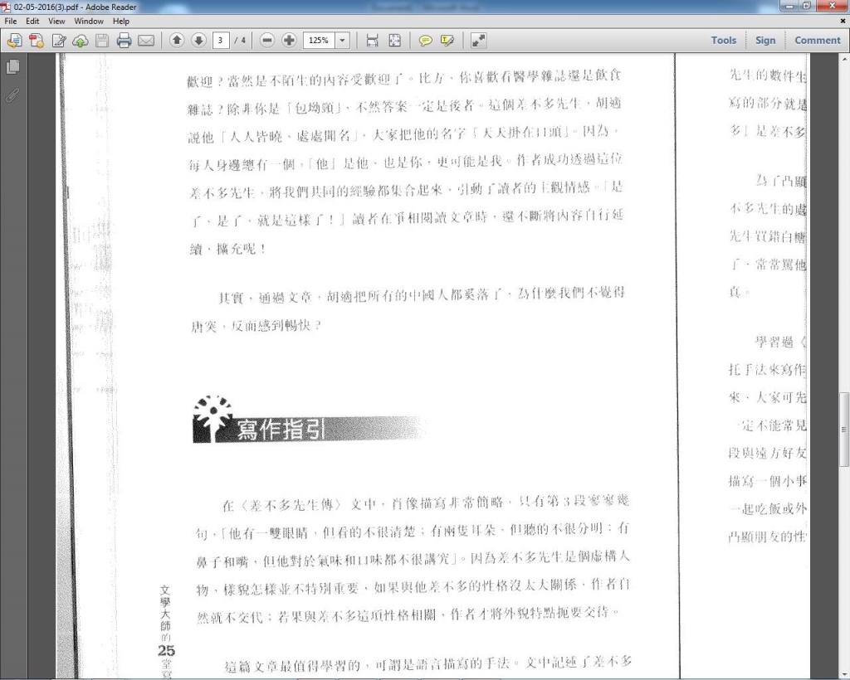This screenshot has width=850, height=680.
Task: Click the upload to cloud icon
Action: tap(81, 41)
